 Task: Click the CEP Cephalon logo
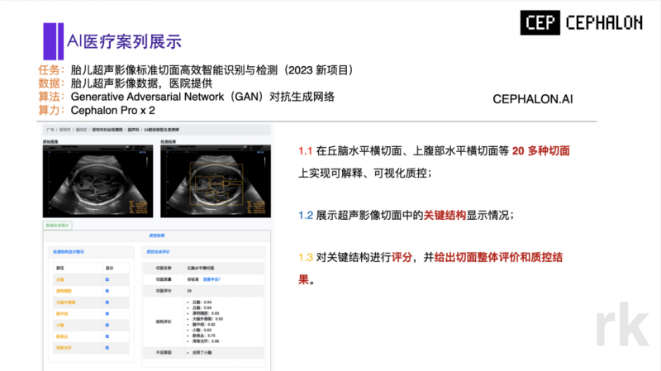[581, 24]
